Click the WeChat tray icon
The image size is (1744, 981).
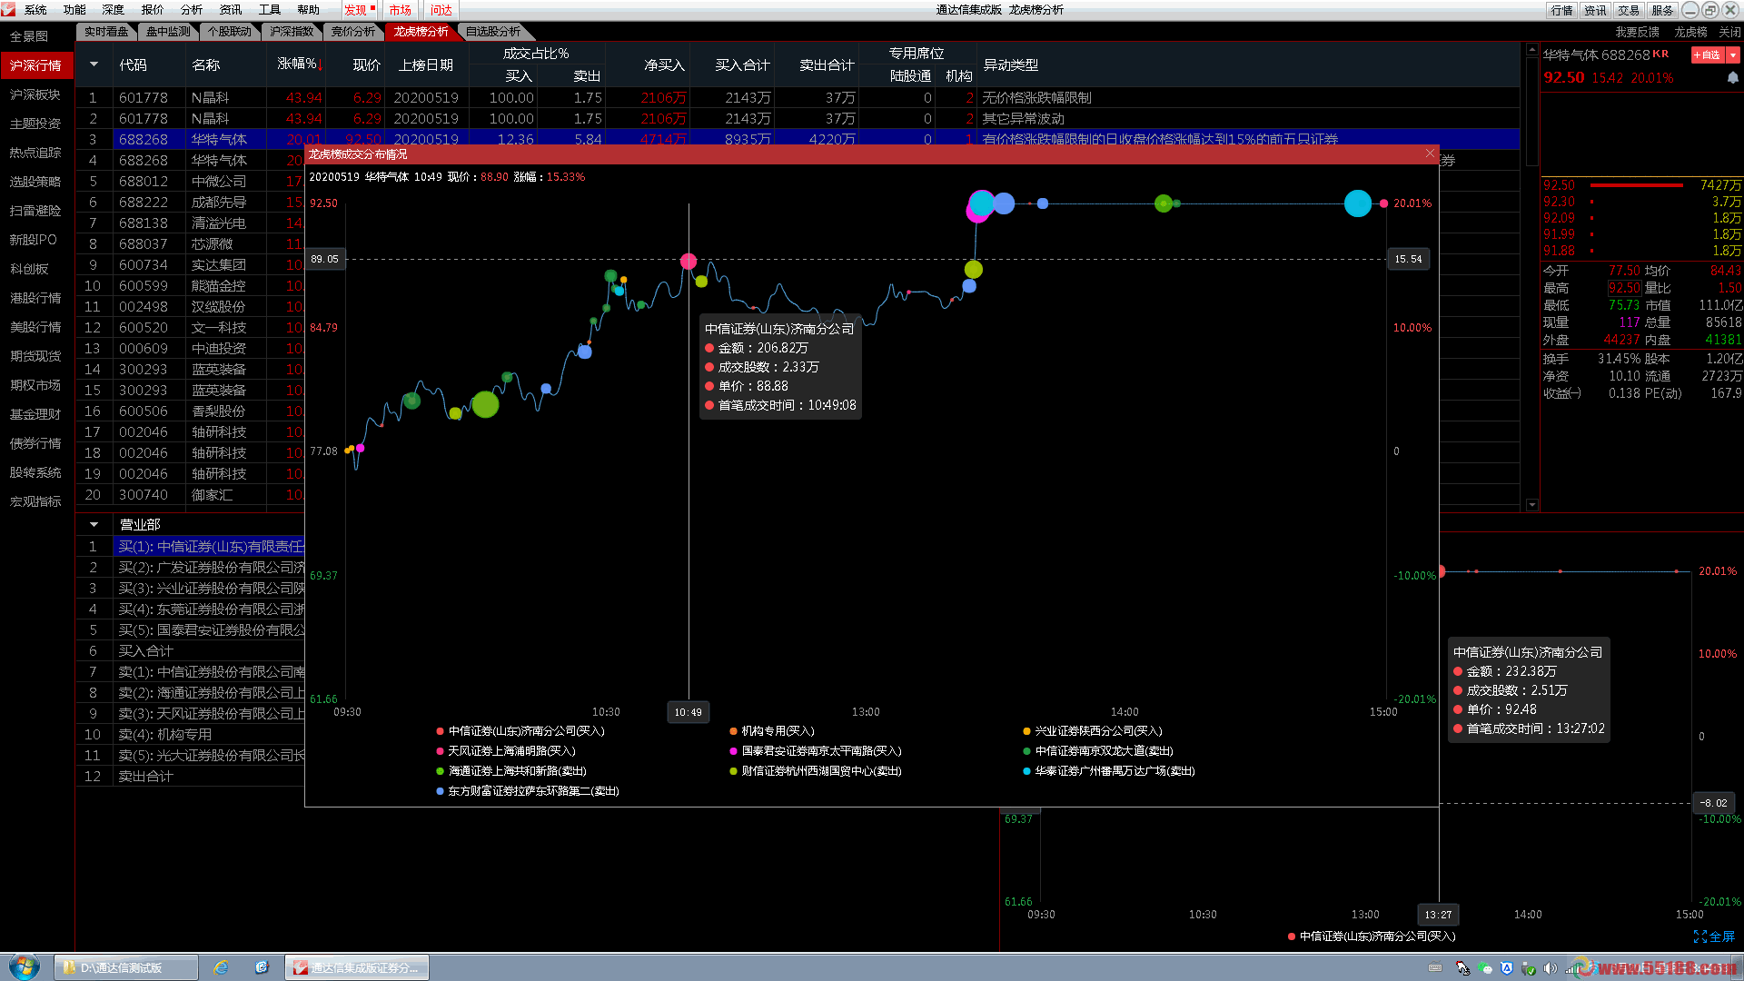point(1484,968)
